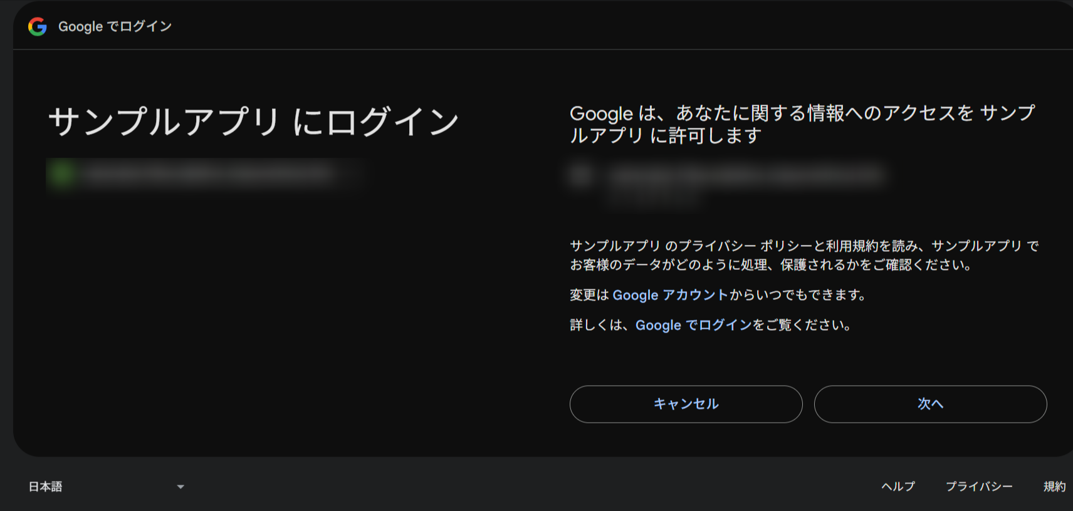This screenshot has height=511, width=1073.
Task: Open the 日本語 language dropdown
Action: [107, 487]
